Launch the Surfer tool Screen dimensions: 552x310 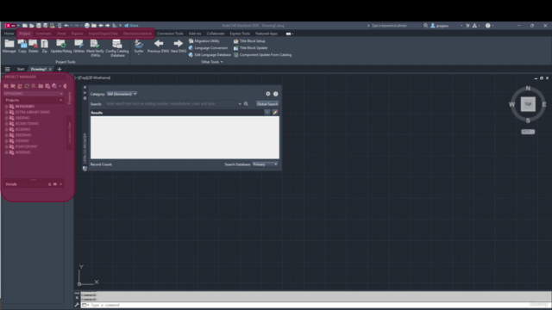pos(139,46)
